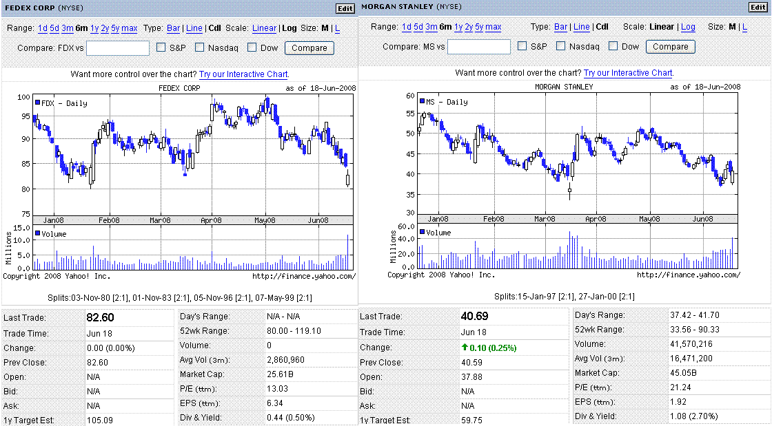Click the green up arrow by MS change

point(466,348)
